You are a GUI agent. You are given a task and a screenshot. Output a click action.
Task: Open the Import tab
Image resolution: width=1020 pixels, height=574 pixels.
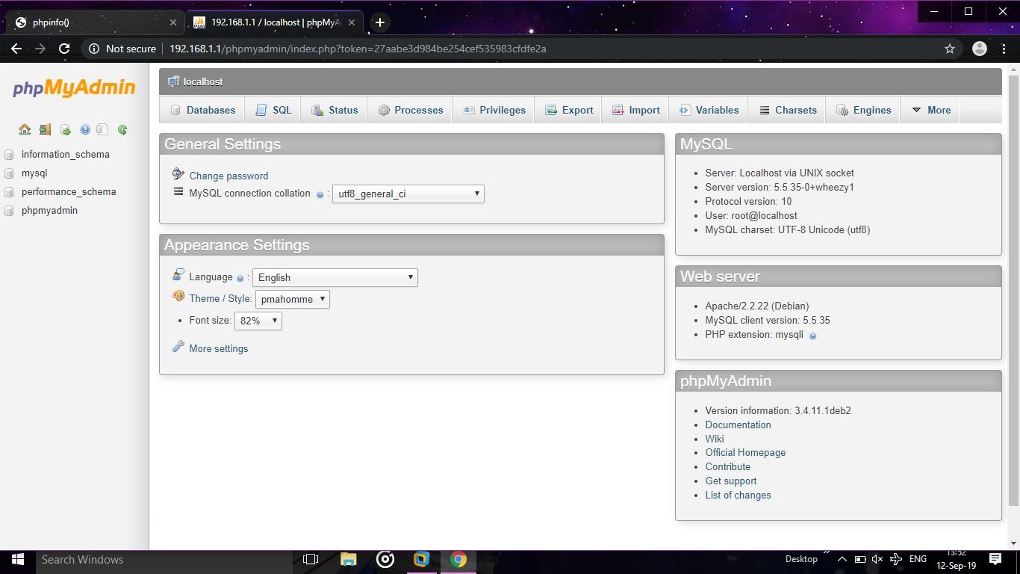(x=635, y=110)
